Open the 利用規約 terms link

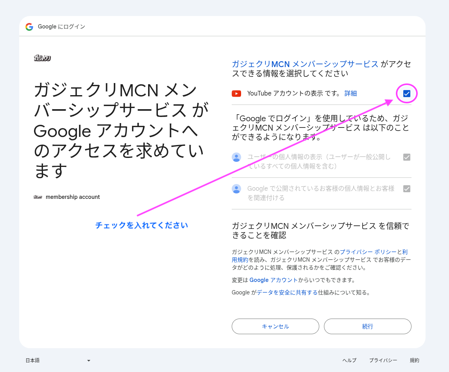coord(240,260)
